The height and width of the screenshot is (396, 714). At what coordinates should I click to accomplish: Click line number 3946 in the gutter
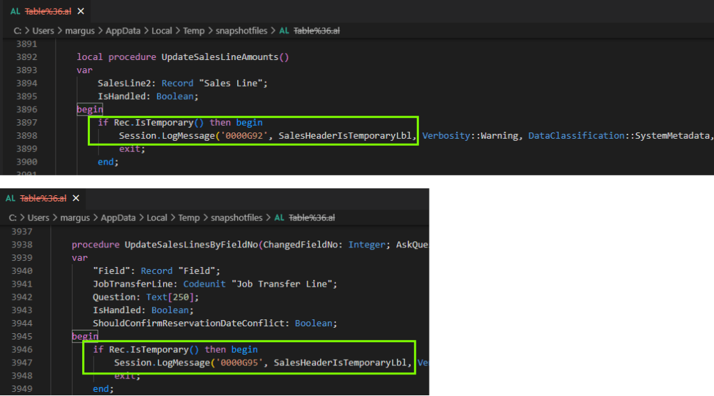(x=22, y=349)
